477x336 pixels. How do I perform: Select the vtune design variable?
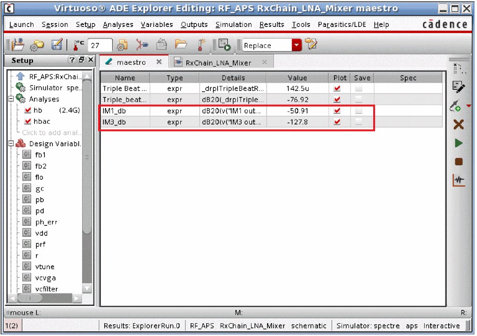(44, 267)
